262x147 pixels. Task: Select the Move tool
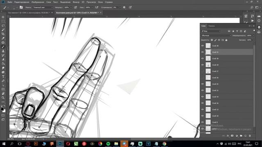click(3, 17)
